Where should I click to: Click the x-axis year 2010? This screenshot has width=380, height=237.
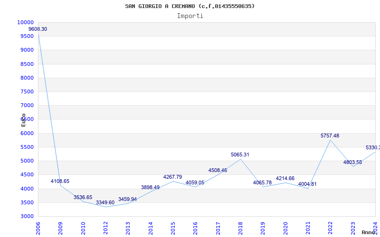(83, 228)
